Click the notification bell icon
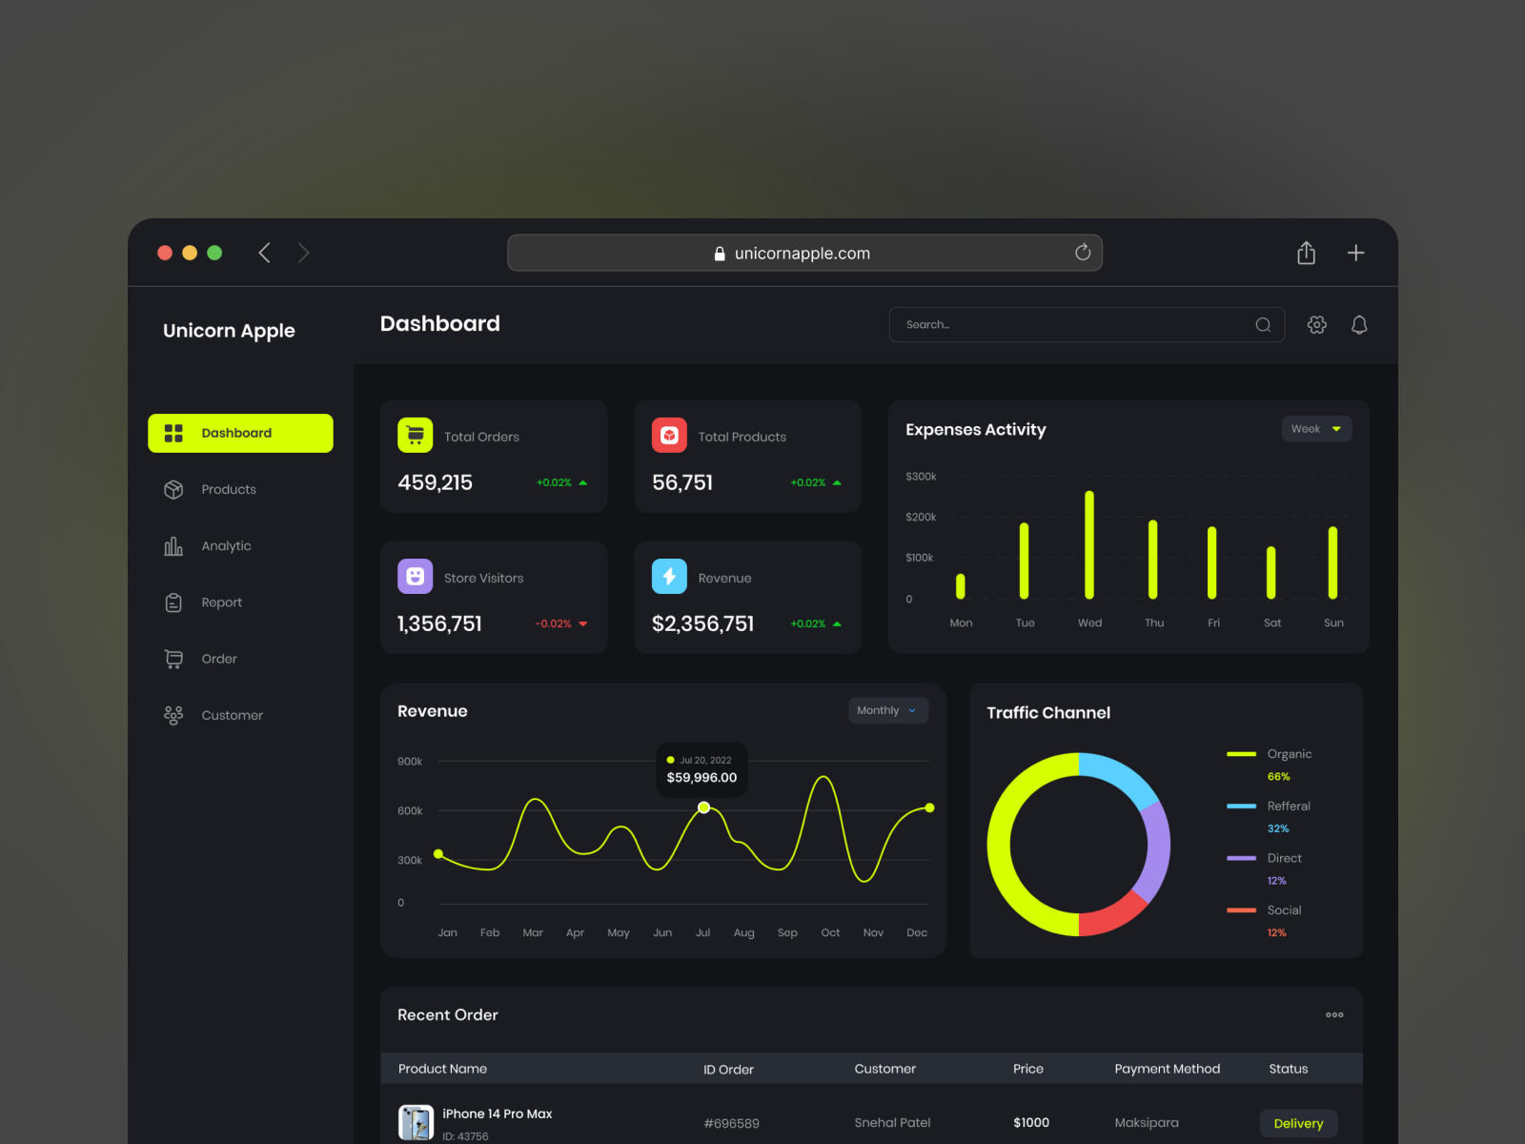Screen dimensions: 1525x1144 pos(1359,324)
